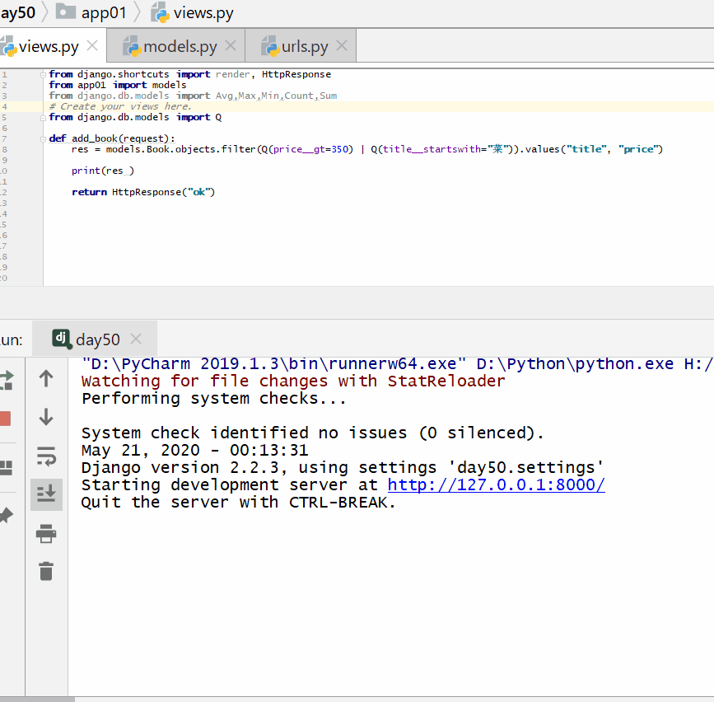This screenshot has width=714, height=702.
Task: Stop the running Django server
Action: [5, 419]
